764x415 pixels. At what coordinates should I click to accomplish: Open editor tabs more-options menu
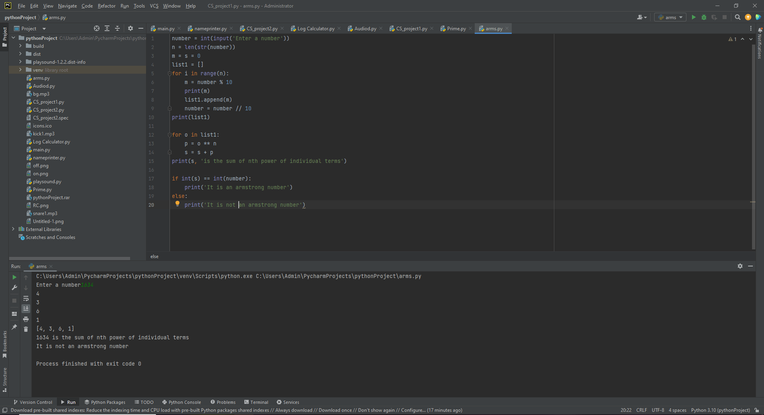point(751,28)
